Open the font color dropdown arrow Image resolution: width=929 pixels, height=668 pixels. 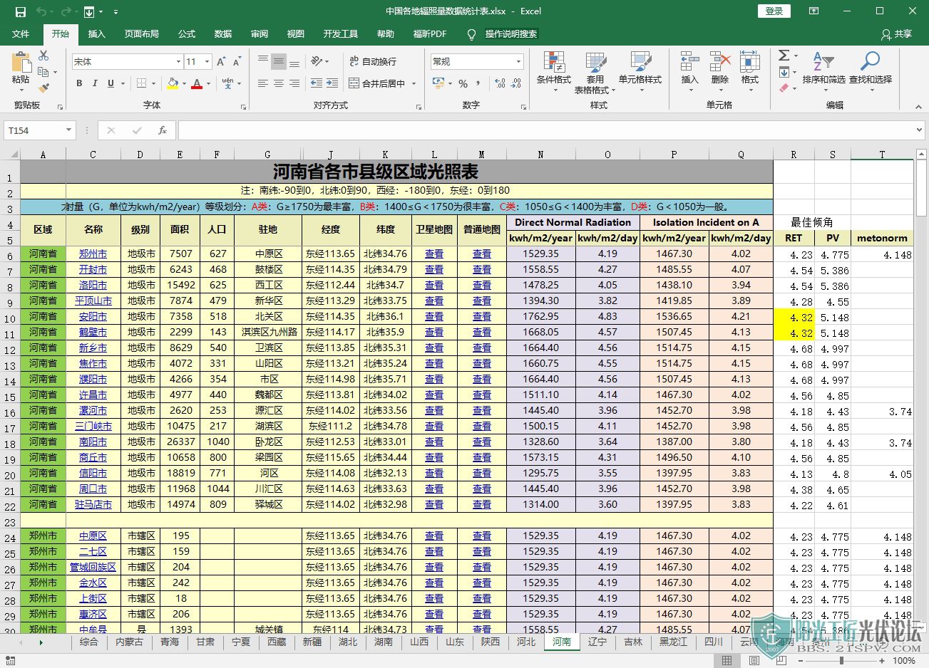(x=208, y=83)
